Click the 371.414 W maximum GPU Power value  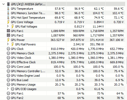coord(97,40)
